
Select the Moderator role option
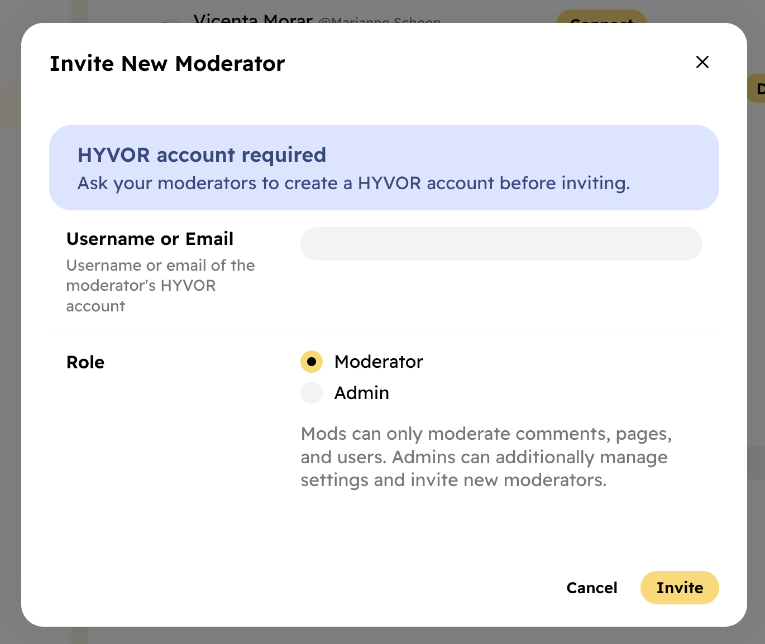tap(312, 362)
